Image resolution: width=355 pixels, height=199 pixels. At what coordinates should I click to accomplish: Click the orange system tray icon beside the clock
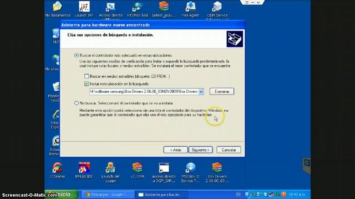[x=283, y=194]
